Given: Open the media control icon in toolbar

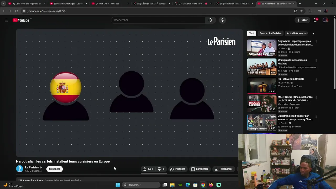Looking at the screenshot, I should point(319,11).
